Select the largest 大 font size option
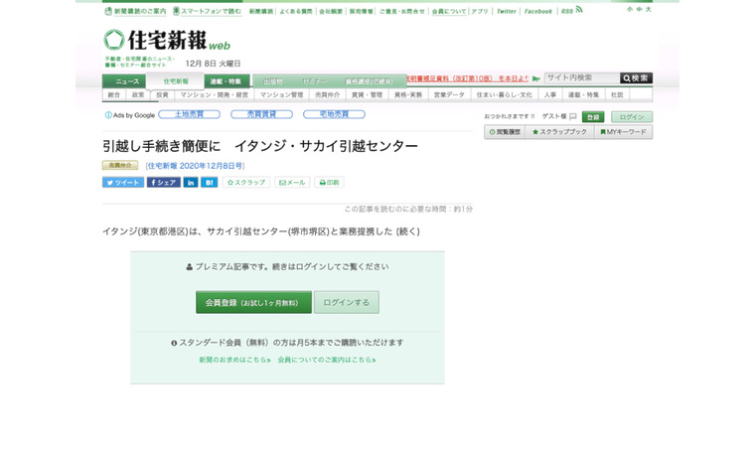 649,9
